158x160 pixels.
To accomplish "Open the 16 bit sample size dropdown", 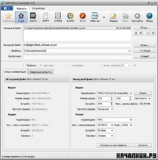I will coord(127,125).
